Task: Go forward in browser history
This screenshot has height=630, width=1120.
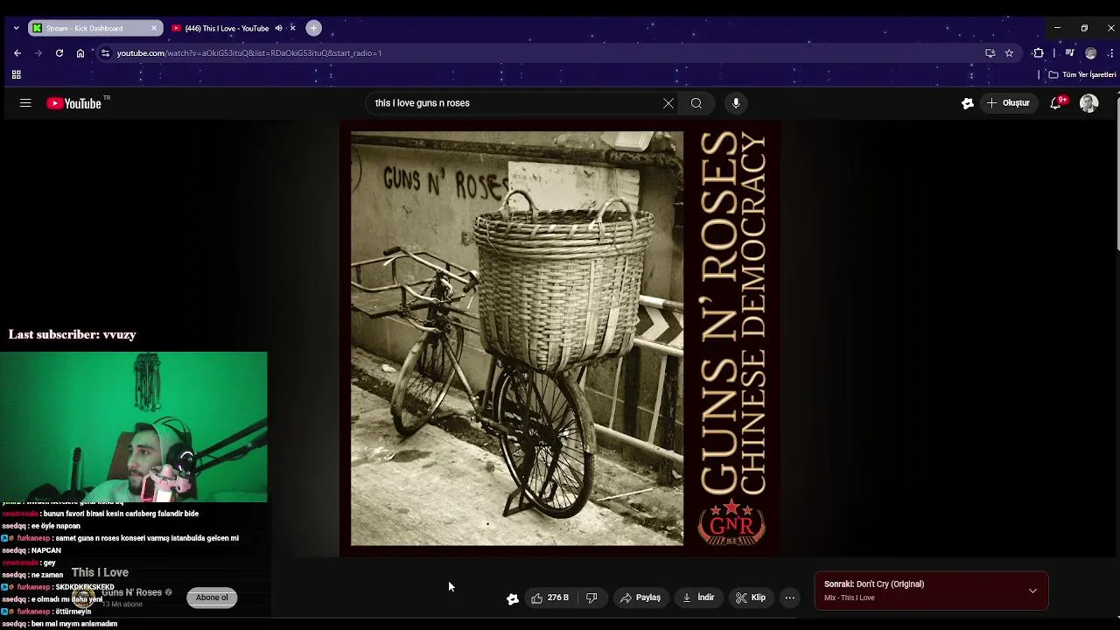Action: [38, 53]
